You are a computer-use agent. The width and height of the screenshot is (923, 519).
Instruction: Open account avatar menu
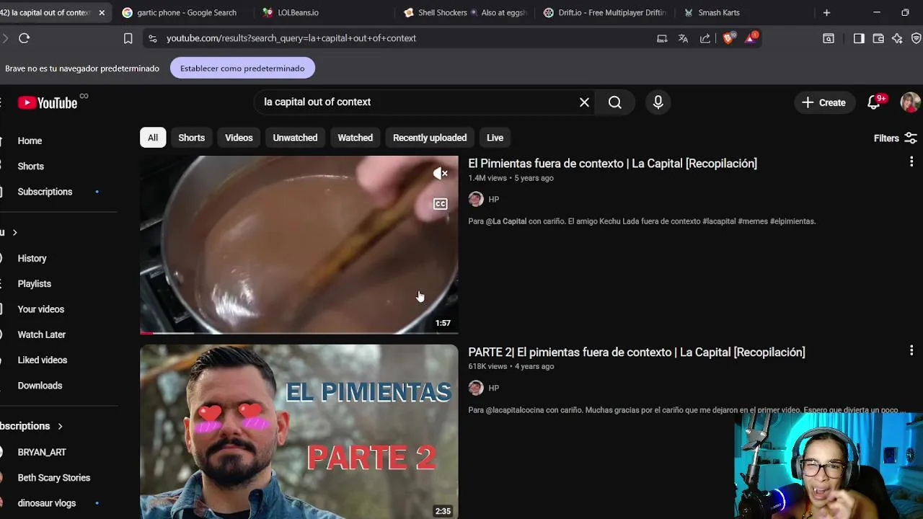point(910,102)
